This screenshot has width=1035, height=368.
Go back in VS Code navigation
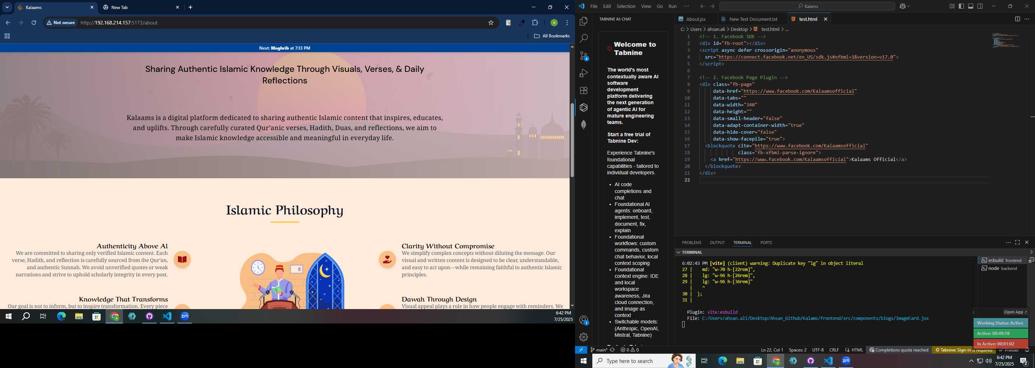tap(702, 6)
